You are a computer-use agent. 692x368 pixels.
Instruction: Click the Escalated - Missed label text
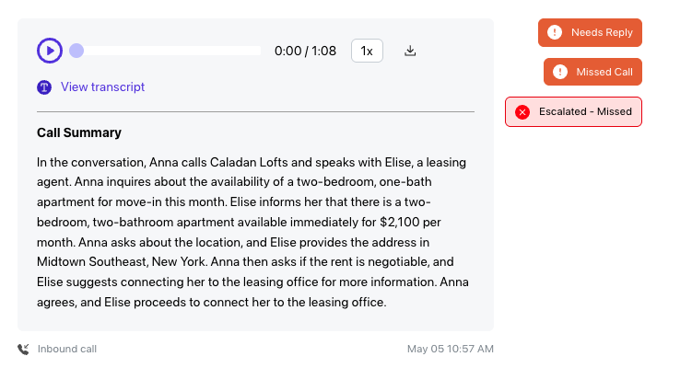[x=585, y=111]
